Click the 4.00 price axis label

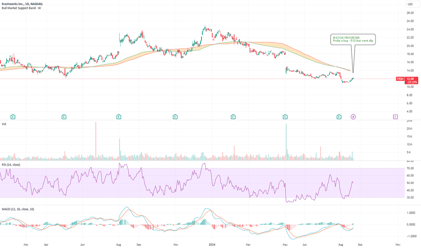pos(409,111)
